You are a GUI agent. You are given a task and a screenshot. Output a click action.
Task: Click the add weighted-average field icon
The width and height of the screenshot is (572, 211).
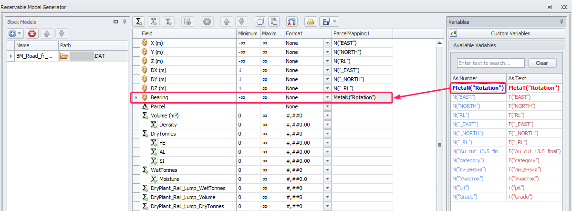tap(153, 21)
